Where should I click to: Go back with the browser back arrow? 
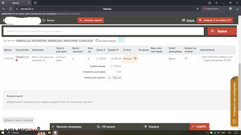(4, 9)
